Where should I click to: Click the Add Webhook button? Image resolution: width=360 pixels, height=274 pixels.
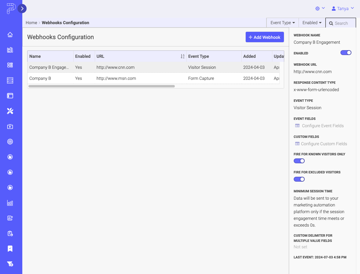[x=265, y=37]
